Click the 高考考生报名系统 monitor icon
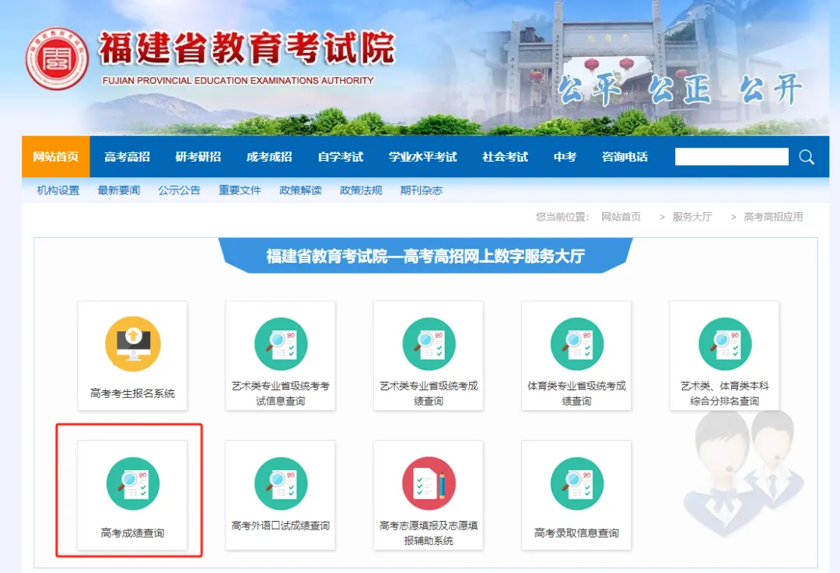This screenshot has height=573, width=840. (x=132, y=344)
